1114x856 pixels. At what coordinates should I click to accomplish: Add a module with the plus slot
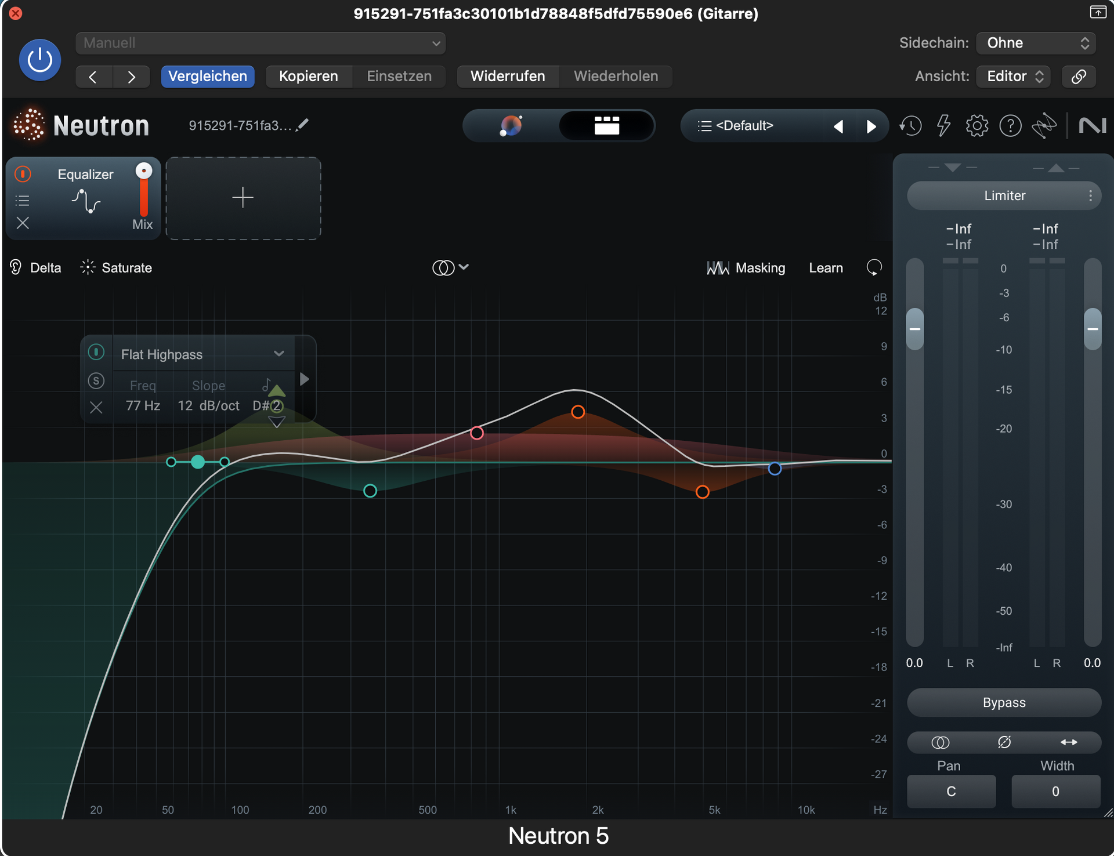pos(243,198)
